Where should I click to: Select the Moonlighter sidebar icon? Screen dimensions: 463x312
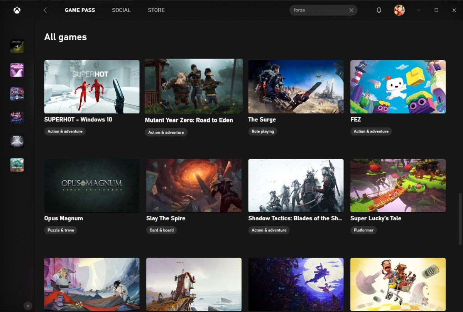(17, 164)
